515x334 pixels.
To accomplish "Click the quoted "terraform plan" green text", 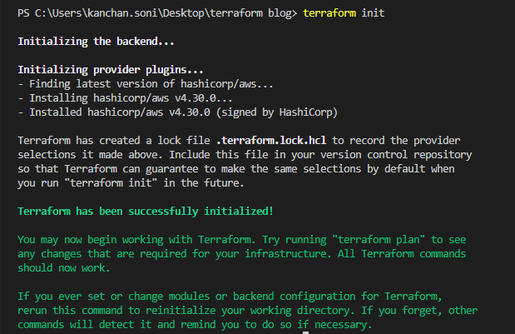I will (x=379, y=239).
